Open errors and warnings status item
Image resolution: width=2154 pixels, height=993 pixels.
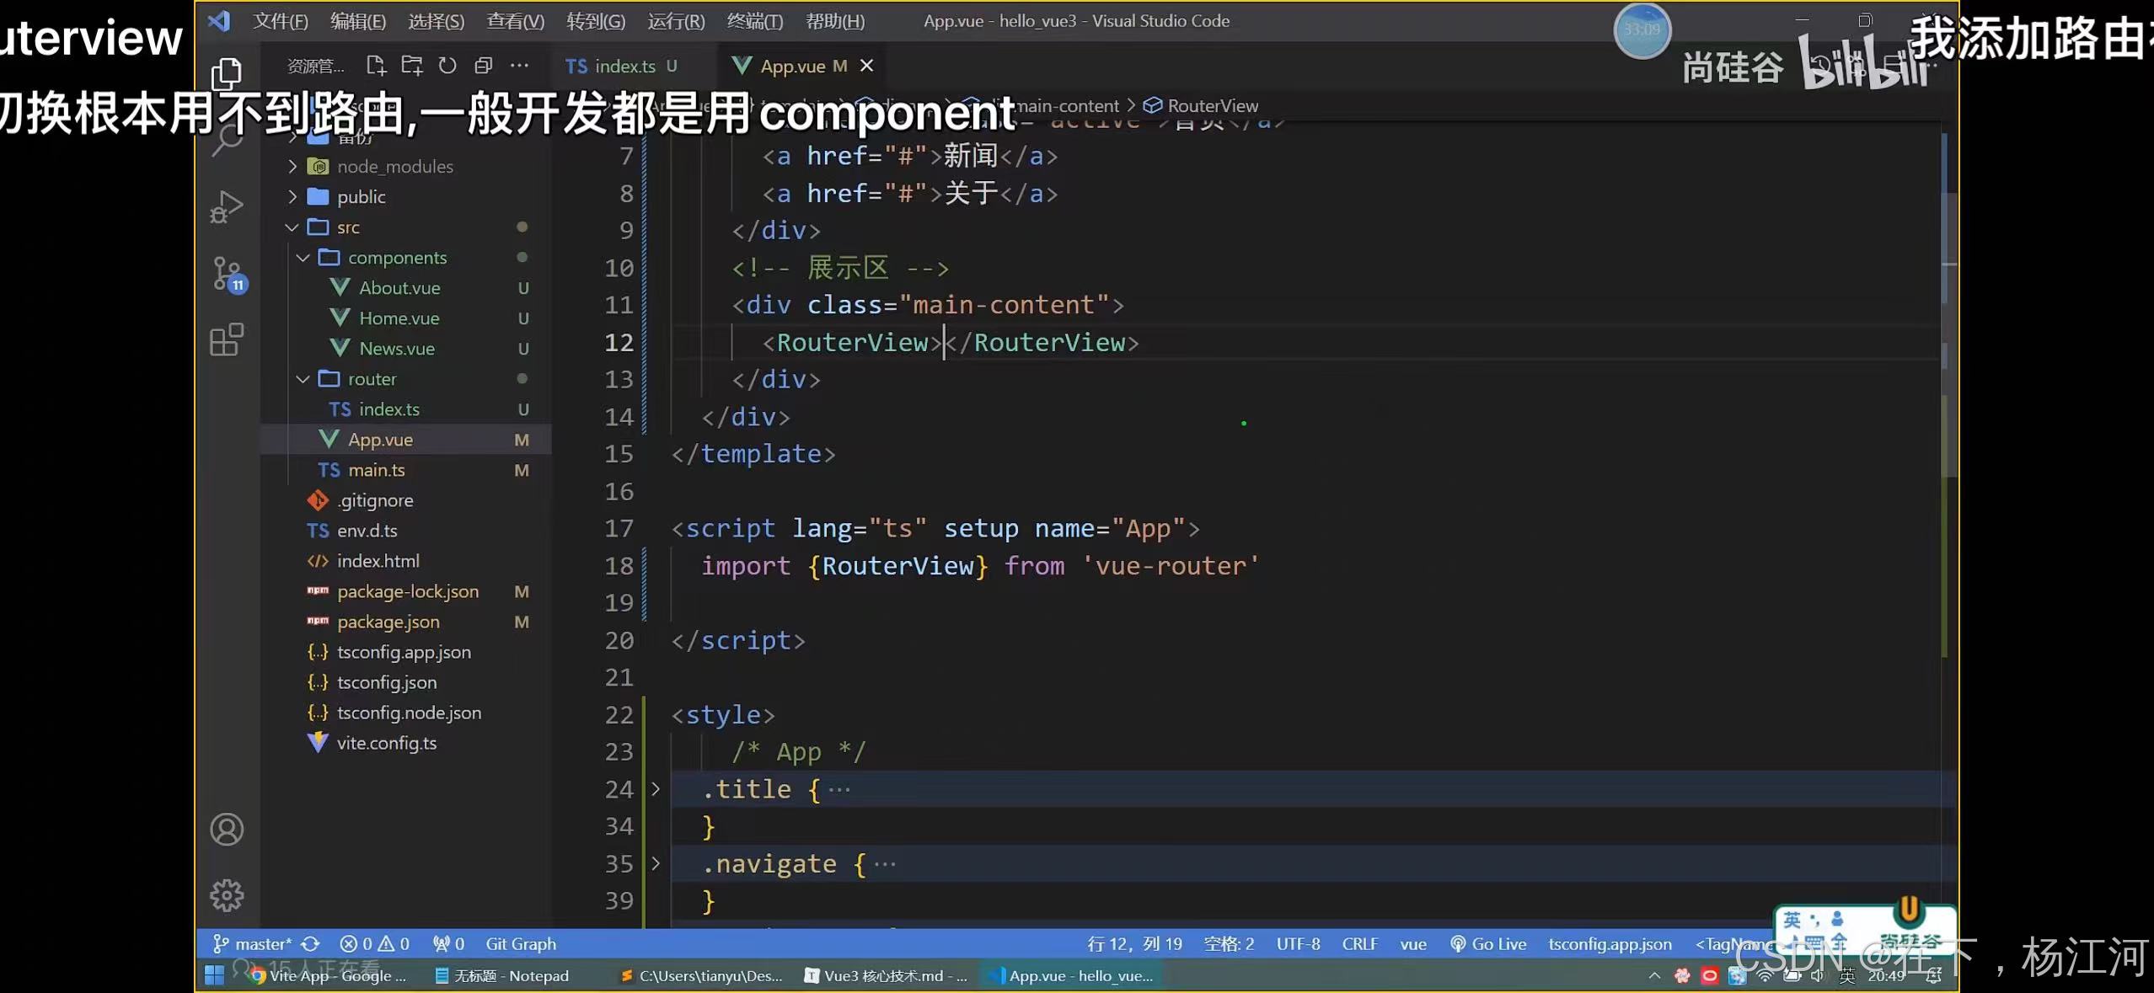pyautogui.click(x=374, y=944)
